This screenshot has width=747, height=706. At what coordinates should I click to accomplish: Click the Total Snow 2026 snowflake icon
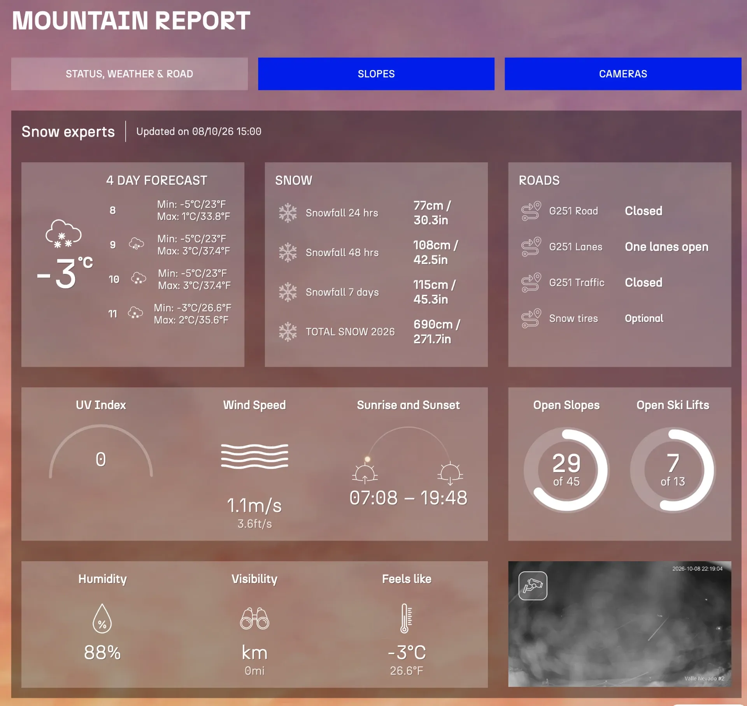(288, 332)
